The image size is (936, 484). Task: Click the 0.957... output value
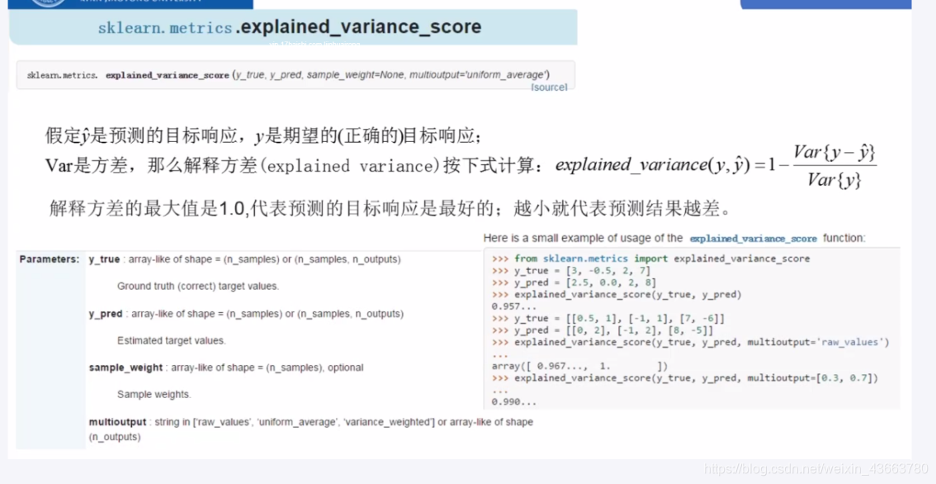[x=514, y=306]
